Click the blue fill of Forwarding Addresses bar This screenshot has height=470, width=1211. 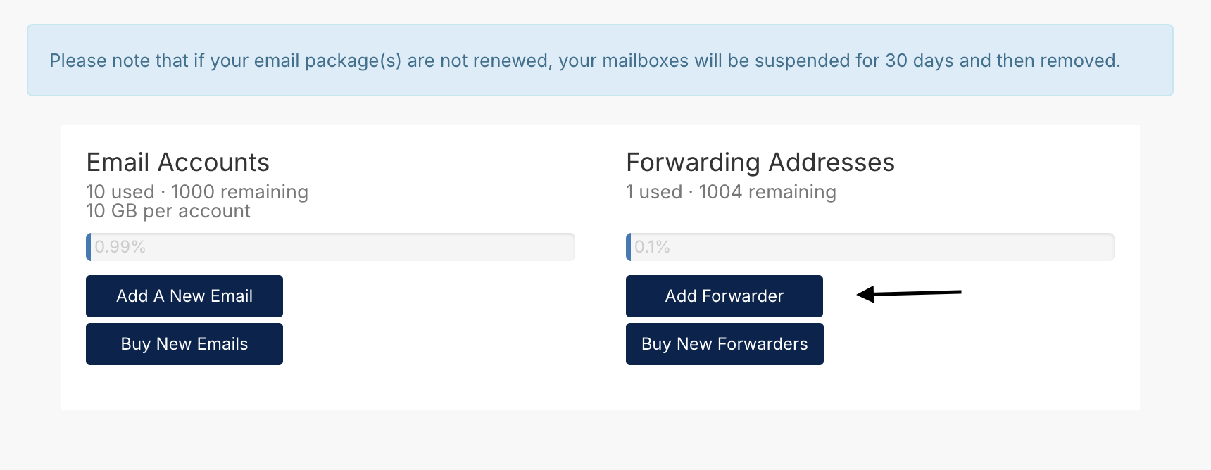click(x=629, y=247)
